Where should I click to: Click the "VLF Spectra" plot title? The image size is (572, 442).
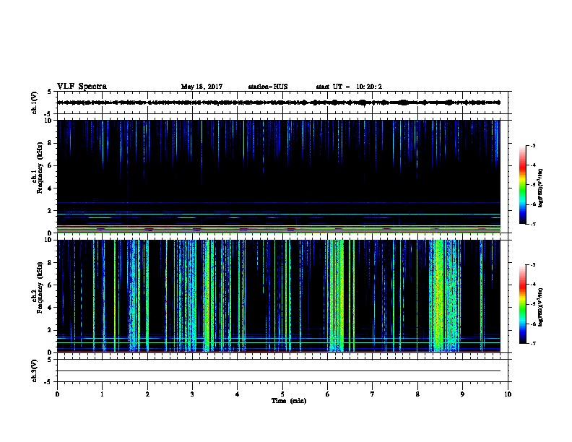click(82, 87)
